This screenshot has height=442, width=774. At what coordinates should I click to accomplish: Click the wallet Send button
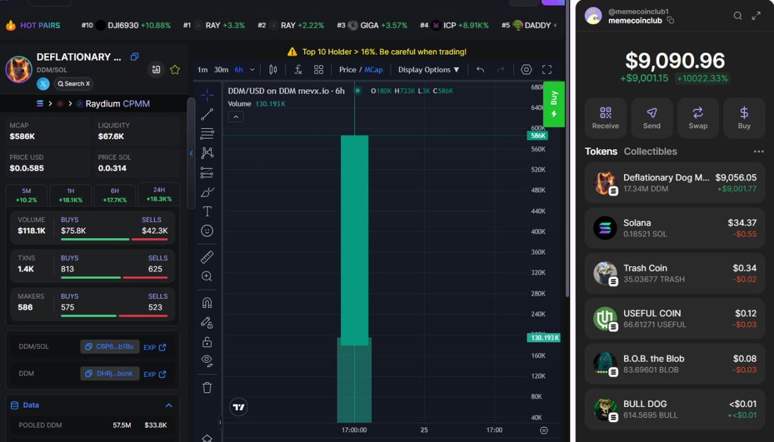(x=651, y=118)
